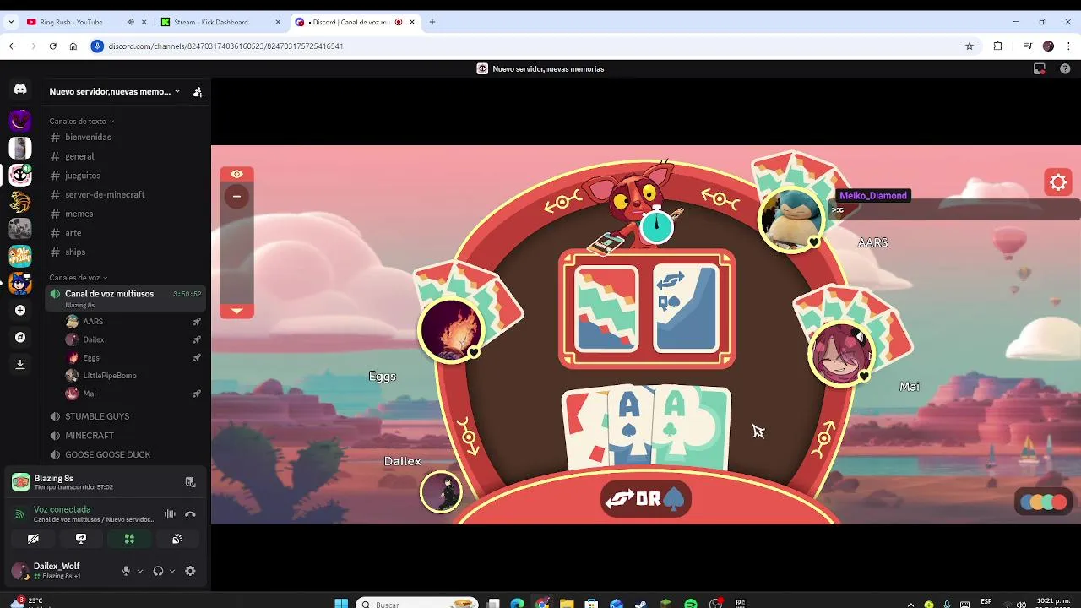Join the STUMBLE GUYS voice channel
The width and height of the screenshot is (1081, 608).
coord(125,416)
